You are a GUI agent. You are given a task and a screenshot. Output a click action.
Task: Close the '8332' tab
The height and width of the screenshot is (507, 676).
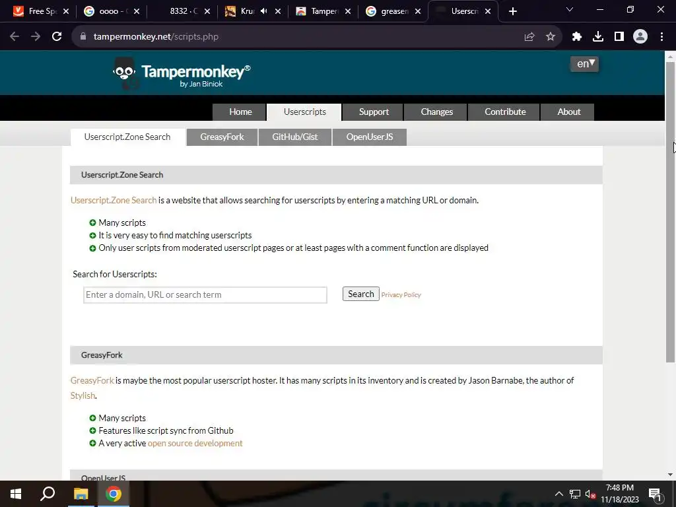[207, 12]
